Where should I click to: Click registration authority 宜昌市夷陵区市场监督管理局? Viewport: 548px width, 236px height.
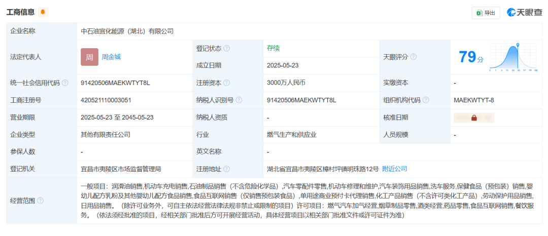point(121,169)
